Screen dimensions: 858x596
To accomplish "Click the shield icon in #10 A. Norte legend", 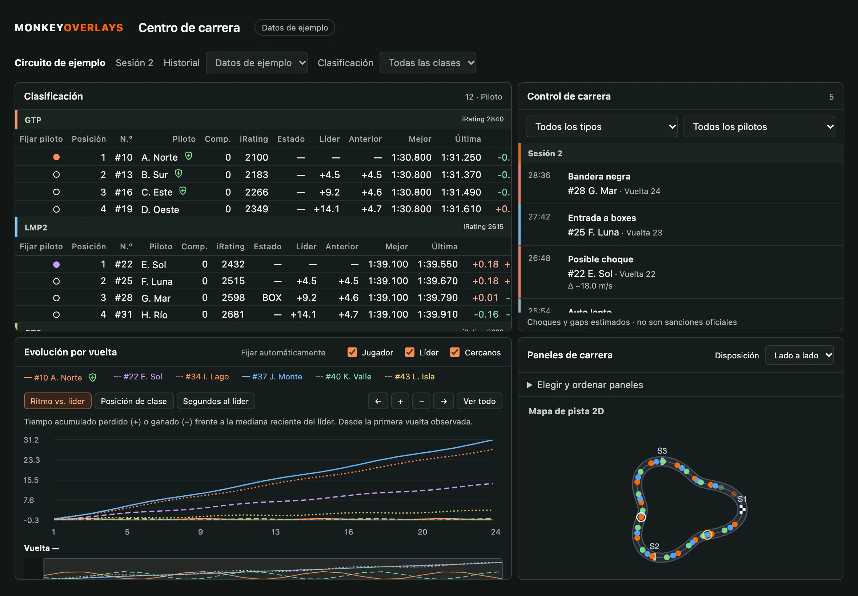I will 93,378.
